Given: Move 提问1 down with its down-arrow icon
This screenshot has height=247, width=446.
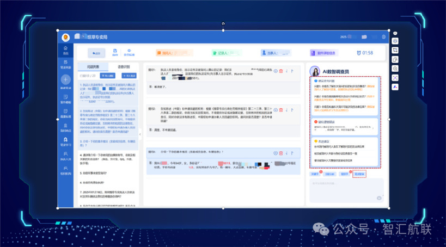Looking at the screenshot, I should 286,71.
